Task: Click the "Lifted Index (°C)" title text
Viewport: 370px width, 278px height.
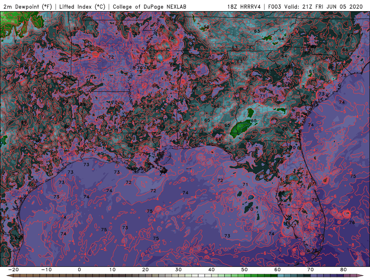Action: coord(82,6)
